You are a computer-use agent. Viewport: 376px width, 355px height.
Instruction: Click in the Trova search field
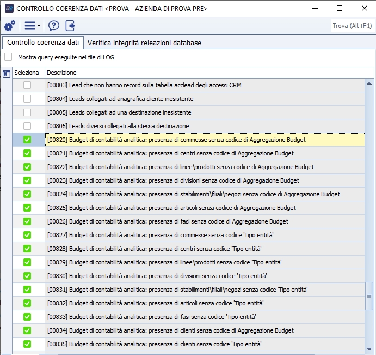coord(352,26)
